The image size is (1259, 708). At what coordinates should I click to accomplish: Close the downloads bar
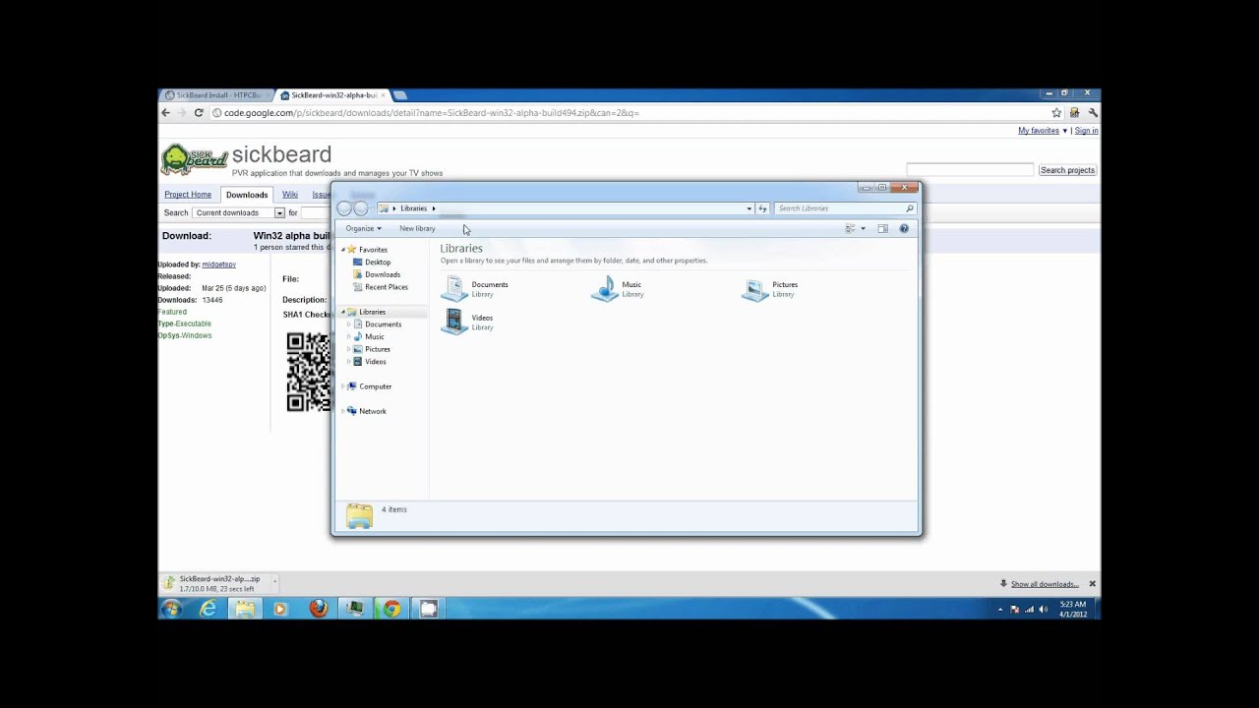click(x=1092, y=584)
